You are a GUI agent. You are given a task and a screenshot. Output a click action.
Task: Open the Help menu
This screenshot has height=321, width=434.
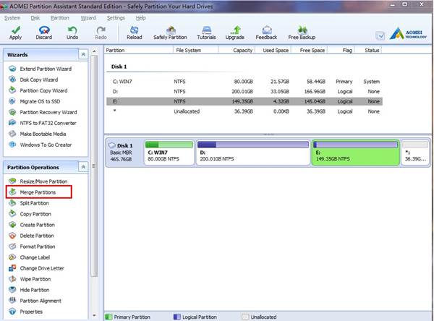coord(140,17)
